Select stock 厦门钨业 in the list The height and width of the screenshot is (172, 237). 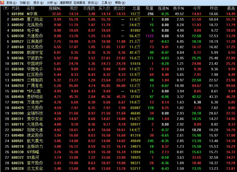(x=35, y=19)
